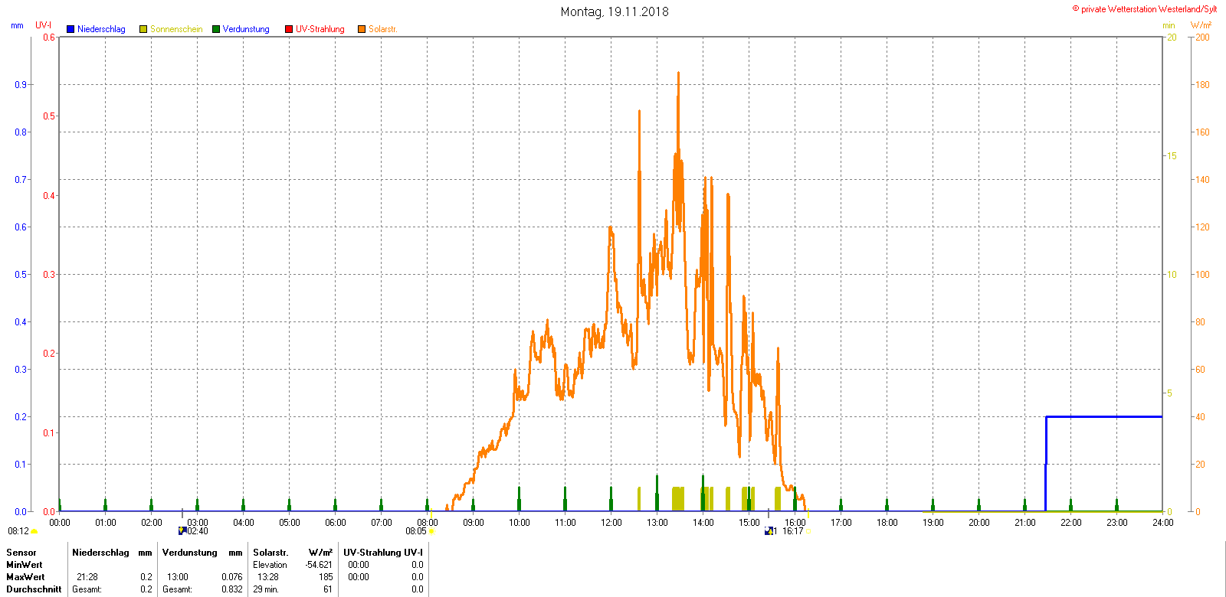
Task: Click the 0.076 Verdunstung max value
Action: [232, 577]
